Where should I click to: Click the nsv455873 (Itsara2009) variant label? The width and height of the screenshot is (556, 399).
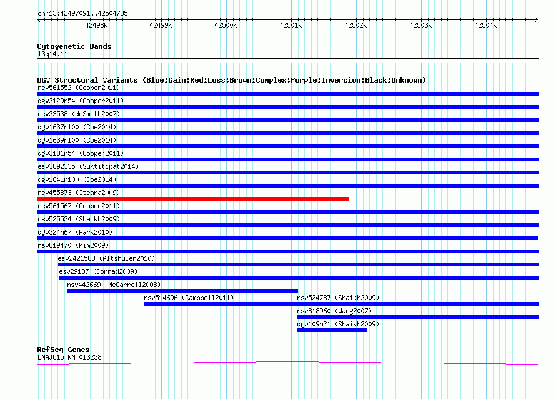click(79, 193)
